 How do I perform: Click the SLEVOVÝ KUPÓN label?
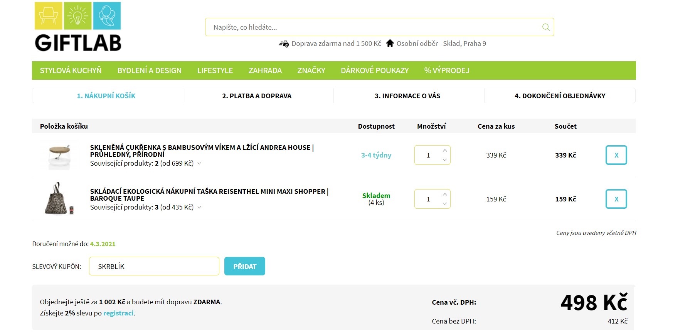point(57,267)
